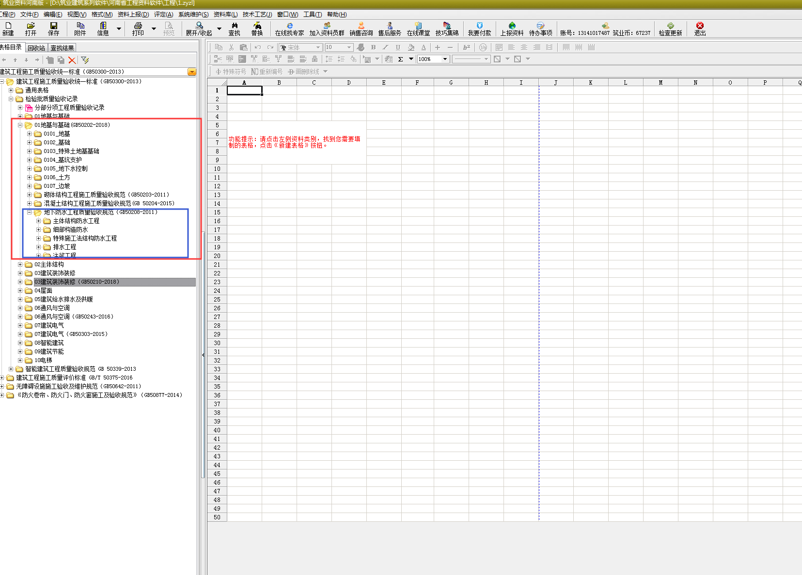Open the 格式(M) menu
The width and height of the screenshot is (802, 575).
pyautogui.click(x=102, y=15)
